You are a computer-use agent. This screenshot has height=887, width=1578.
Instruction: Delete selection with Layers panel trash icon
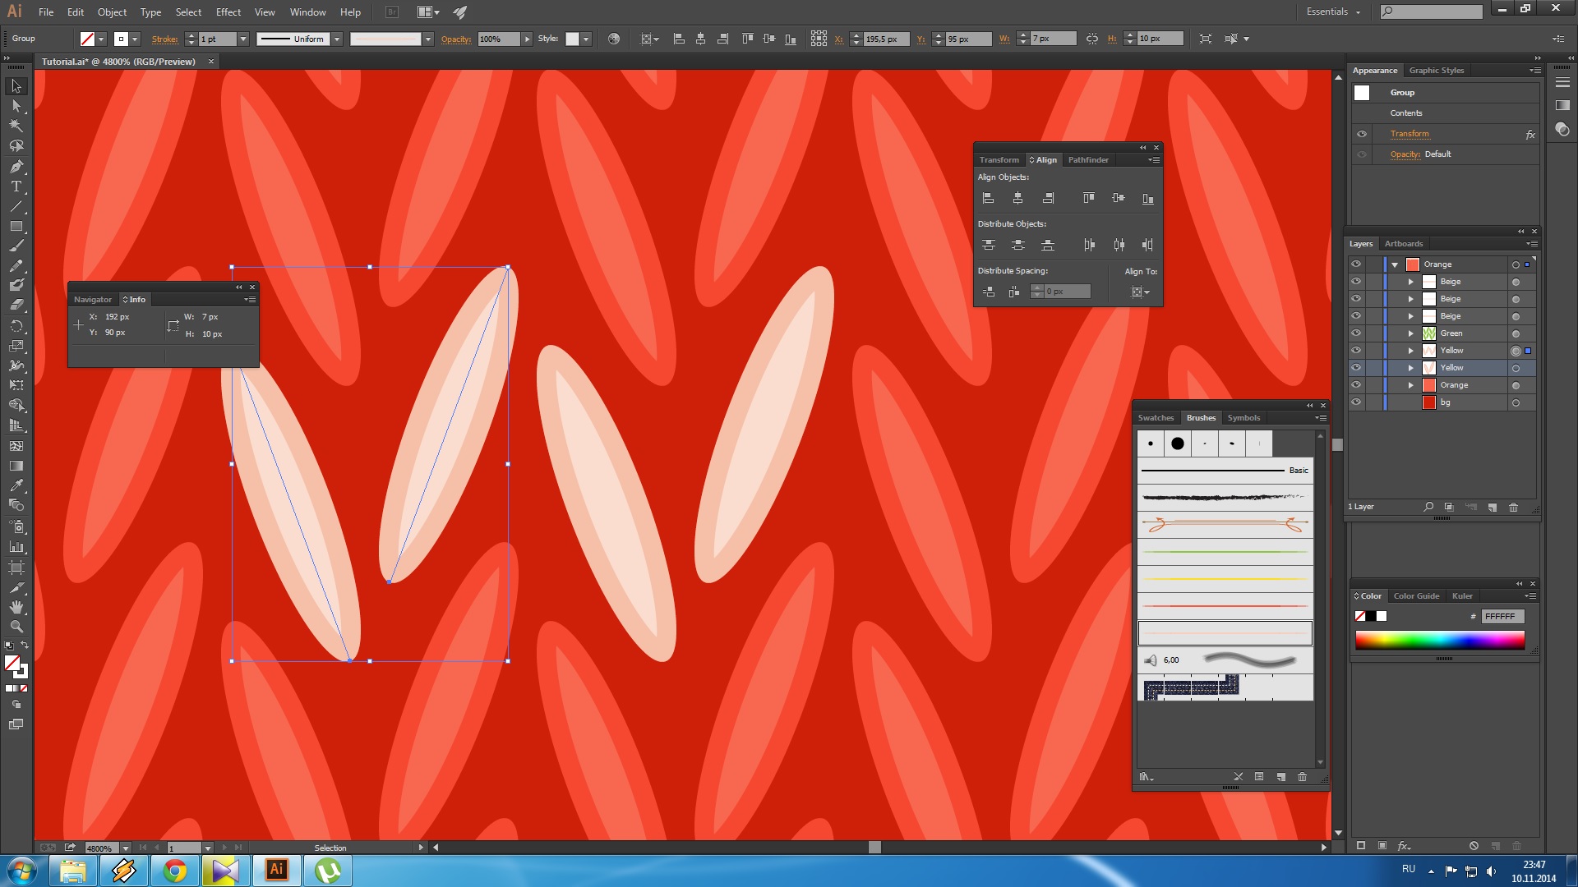1513,507
